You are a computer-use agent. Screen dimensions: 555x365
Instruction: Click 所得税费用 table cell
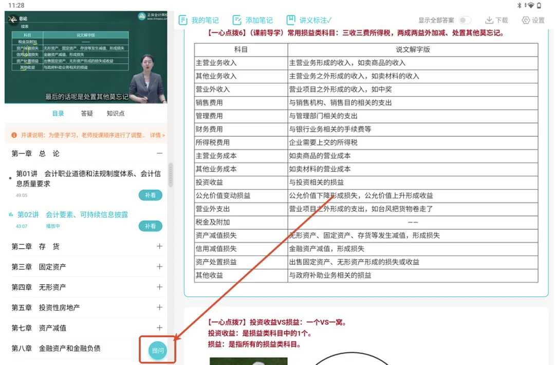click(x=240, y=142)
